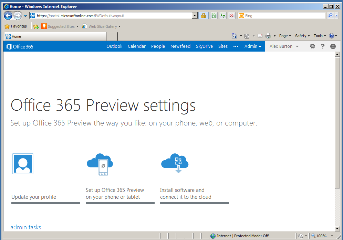Click the settings gear icon
Screen dimensions: 343x240
click(312, 46)
